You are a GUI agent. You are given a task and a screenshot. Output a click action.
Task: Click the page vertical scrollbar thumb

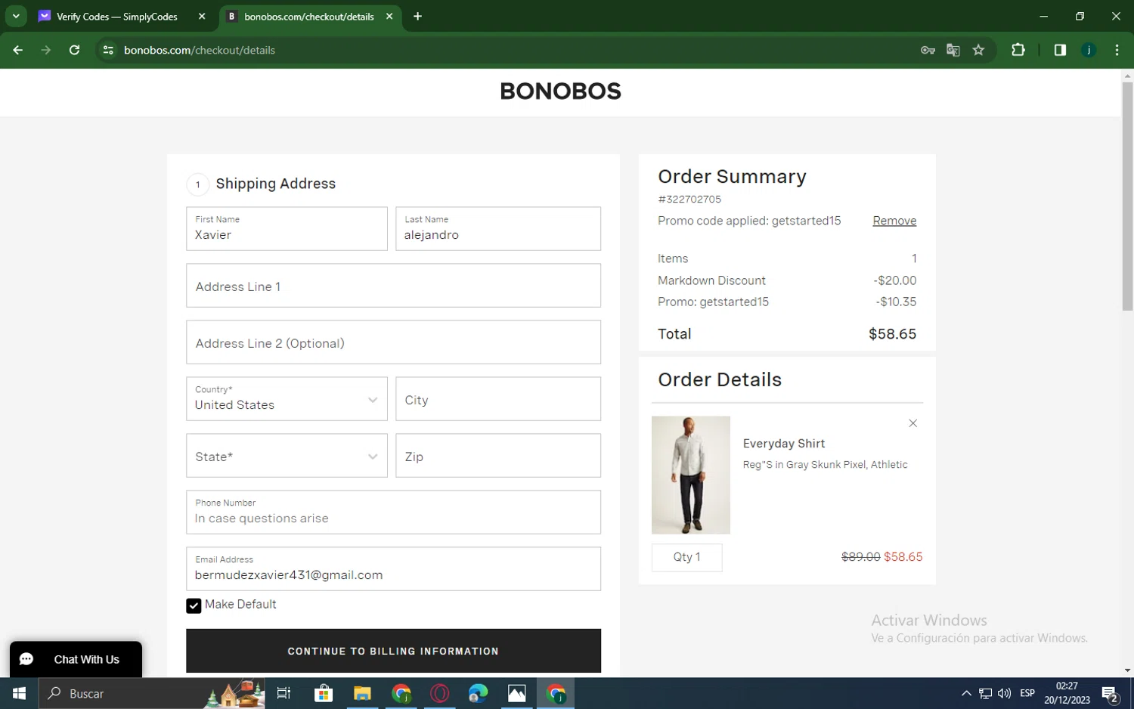(x=1127, y=197)
